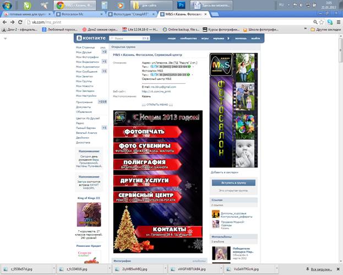This screenshot has width=343, height=275.
Task: Bookmark this page with star icon
Action: click(322, 22)
